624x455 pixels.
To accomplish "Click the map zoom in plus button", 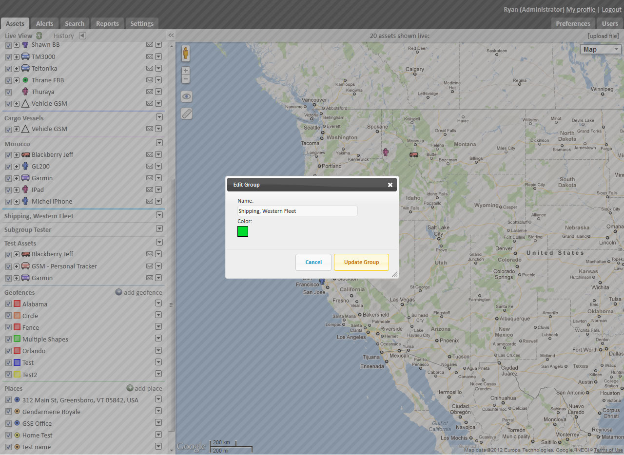I will point(186,71).
